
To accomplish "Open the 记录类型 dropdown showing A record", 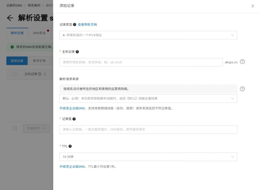I will (x=148, y=35).
